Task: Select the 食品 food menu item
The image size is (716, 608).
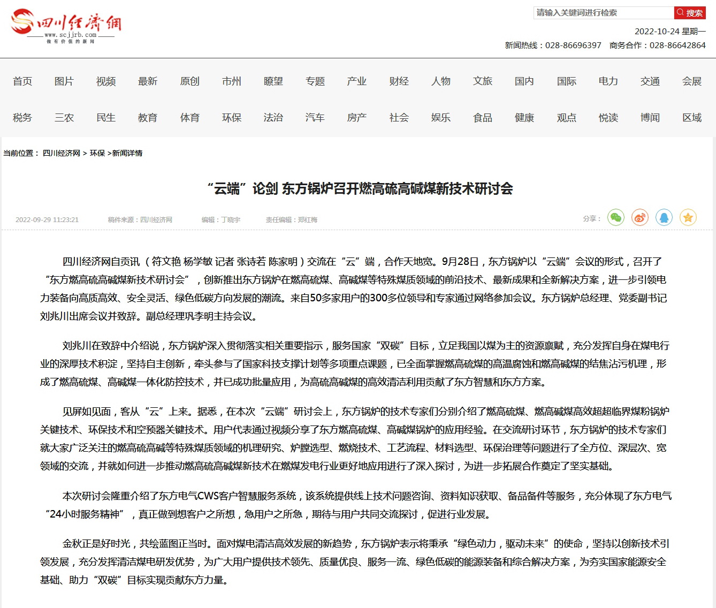Action: 483,118
